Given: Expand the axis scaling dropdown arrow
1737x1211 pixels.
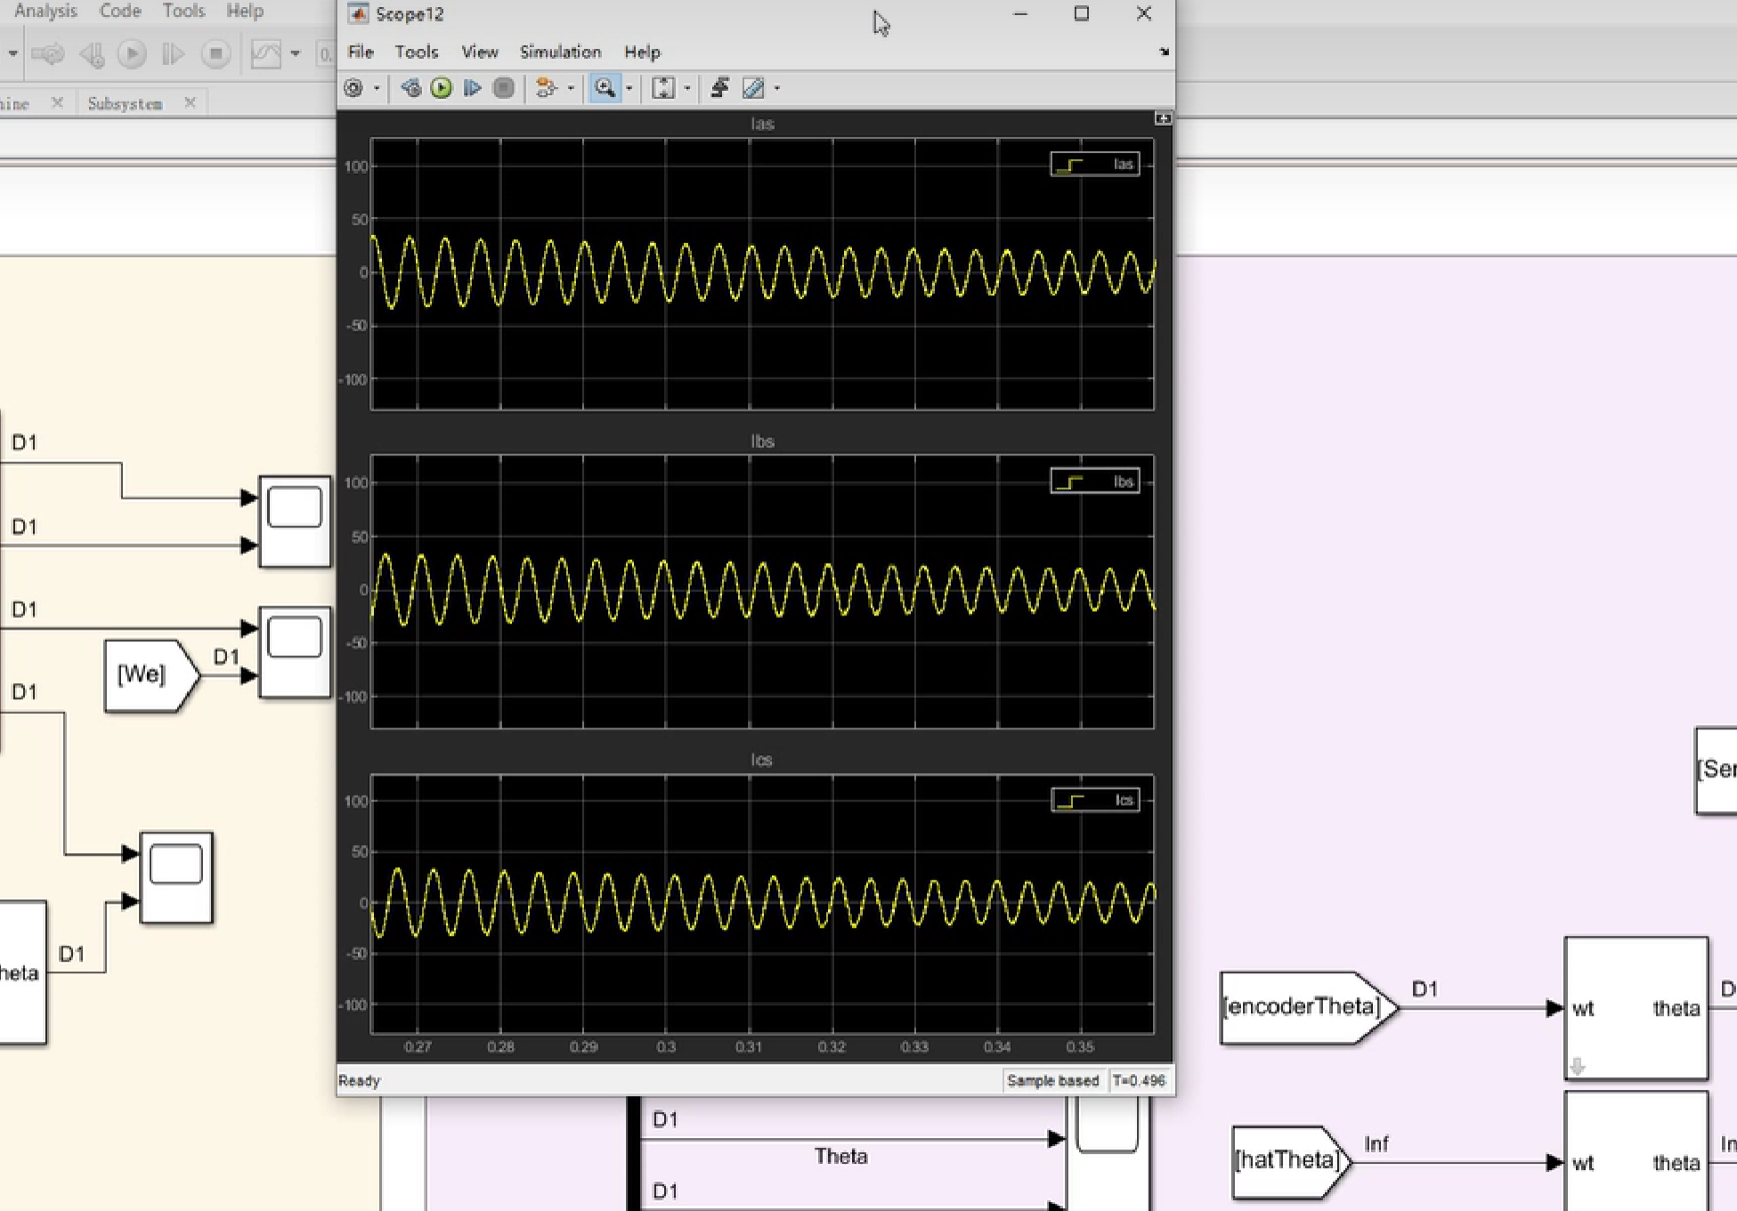Looking at the screenshot, I should 687,88.
